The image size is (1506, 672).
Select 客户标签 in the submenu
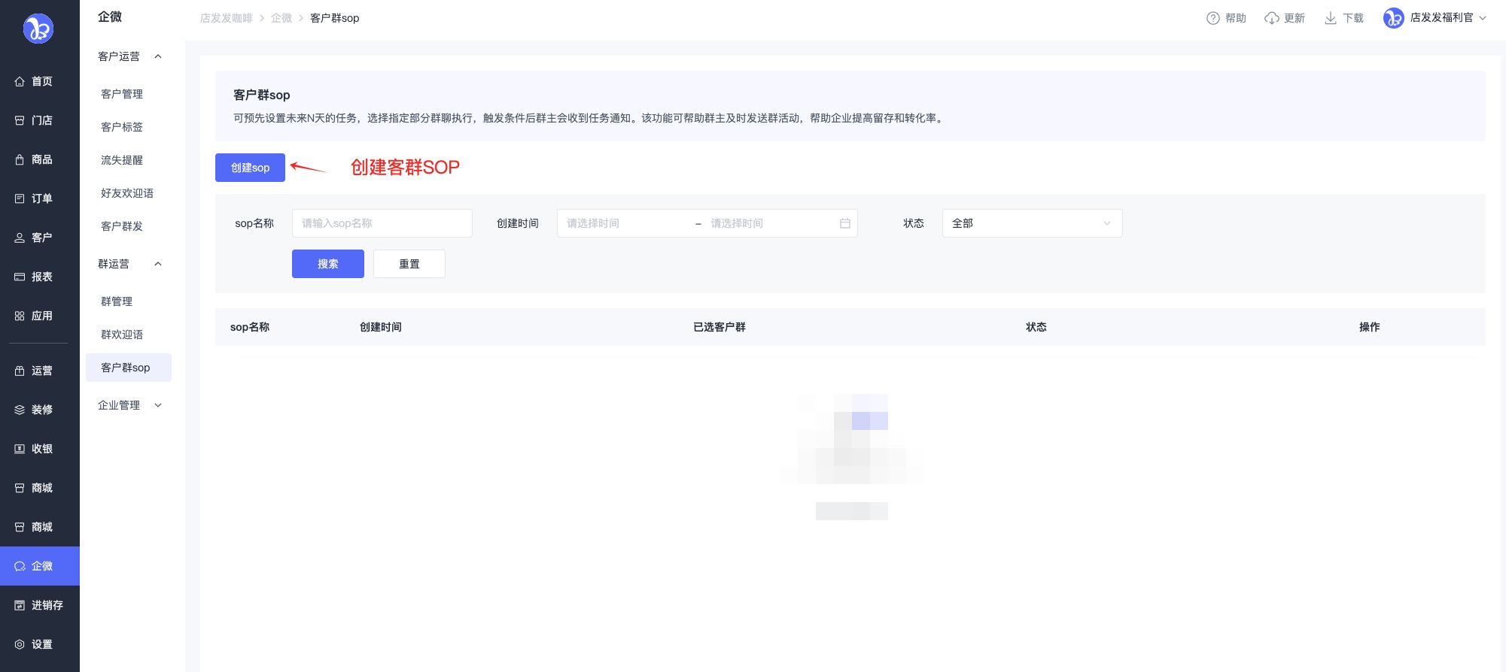(122, 127)
